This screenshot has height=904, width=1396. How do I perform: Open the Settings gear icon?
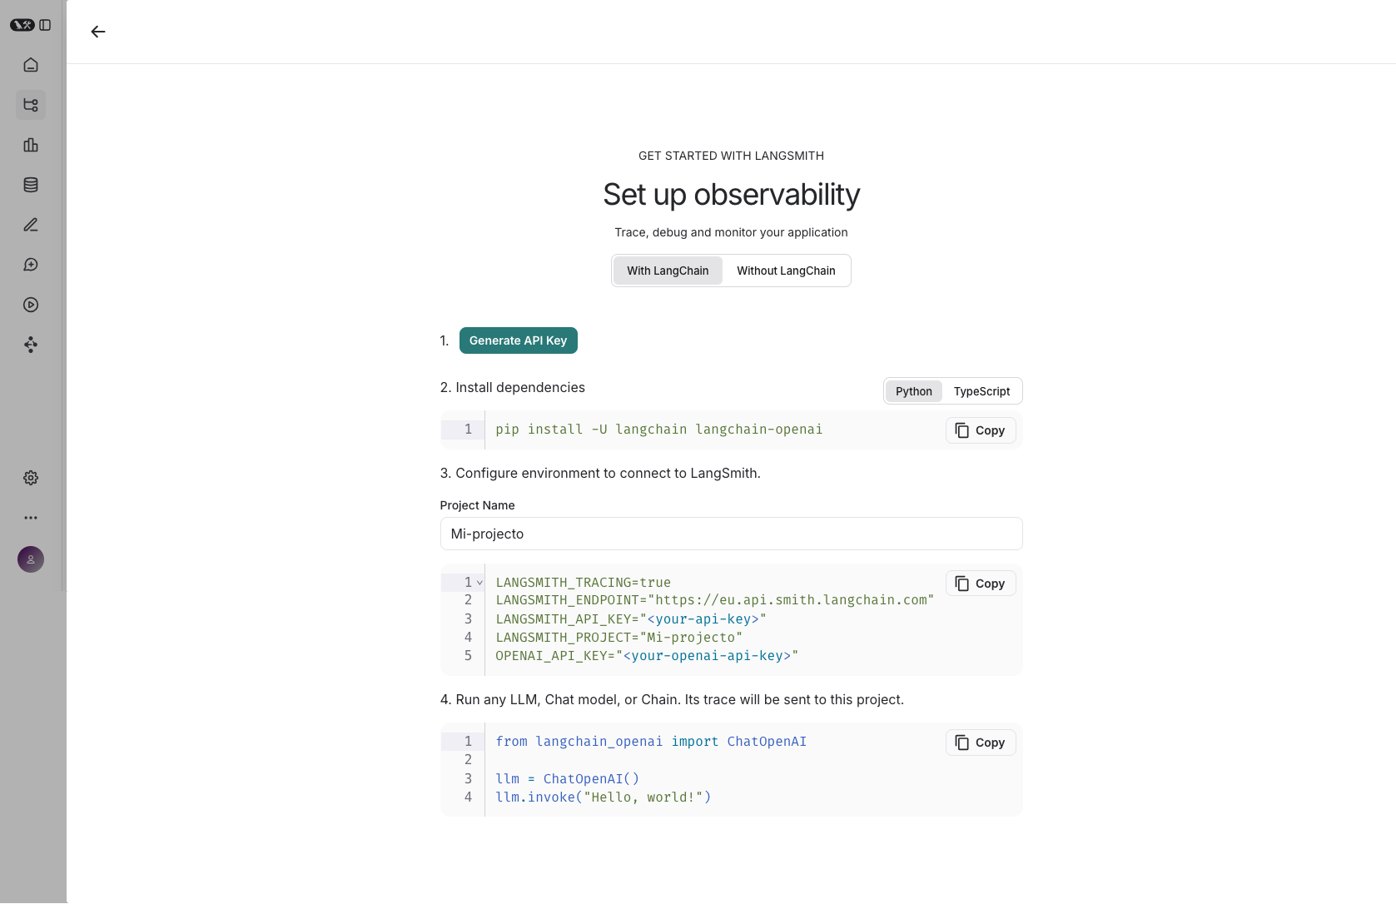(x=31, y=478)
